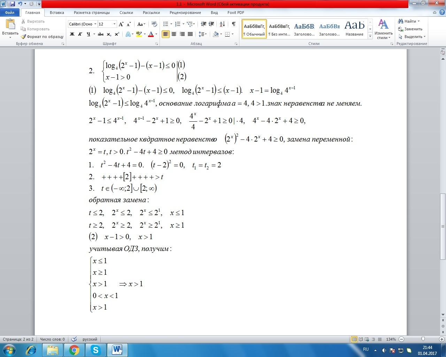Apply bulleted list
This screenshot has width=446, height=357.
tap(166, 24)
